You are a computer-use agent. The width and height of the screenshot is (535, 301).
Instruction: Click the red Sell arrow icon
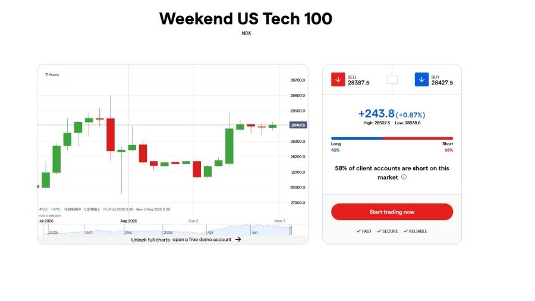click(338, 80)
